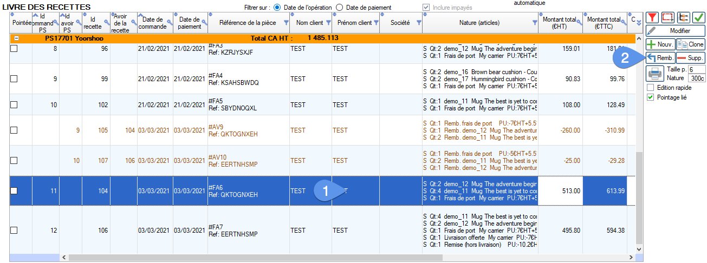Open the Prénom client column filter funnel
Screen dimensions: 707x263
coord(375,23)
